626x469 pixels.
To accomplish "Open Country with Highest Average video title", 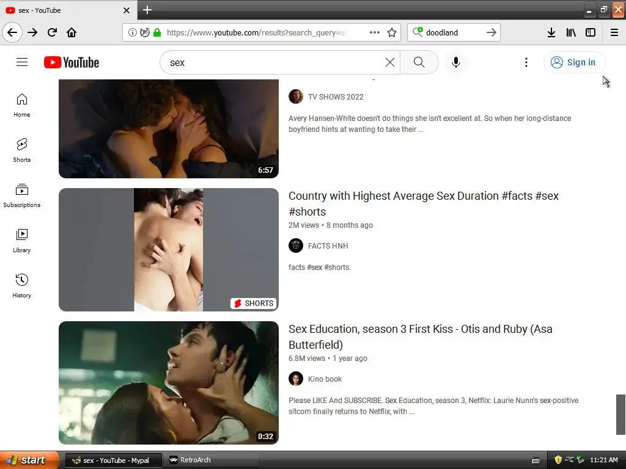I will (x=424, y=204).
